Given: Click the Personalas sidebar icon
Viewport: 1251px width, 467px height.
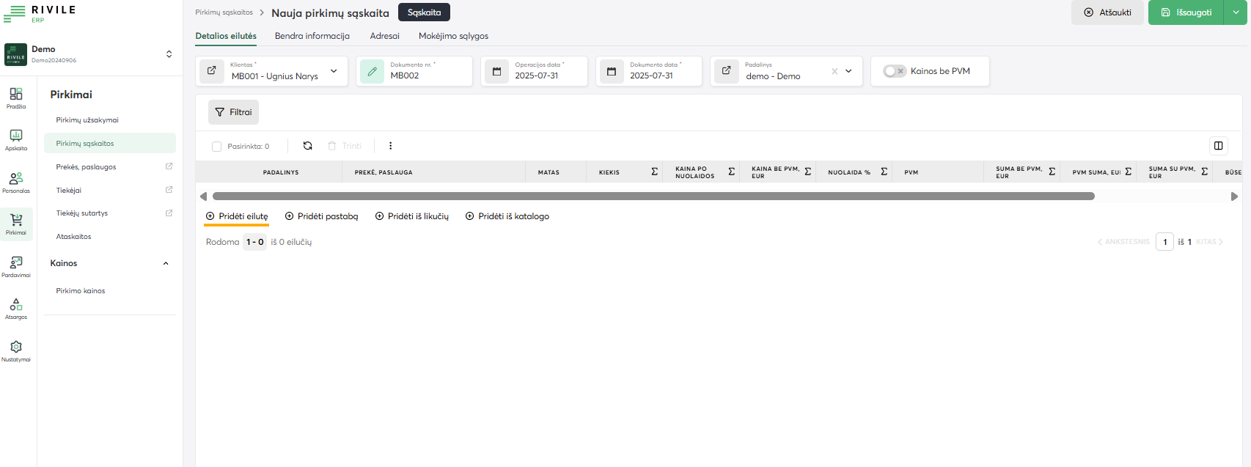Looking at the screenshot, I should (x=16, y=182).
